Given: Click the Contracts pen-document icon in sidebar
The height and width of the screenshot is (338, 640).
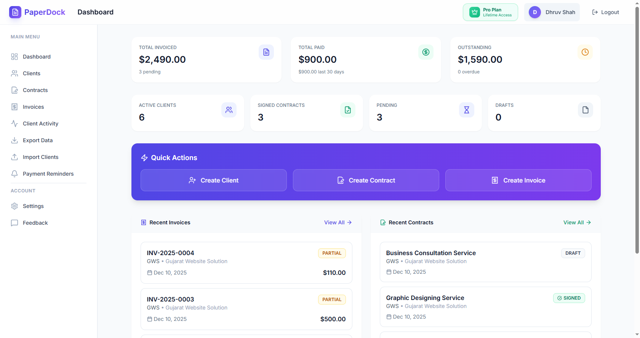Looking at the screenshot, I should (14, 90).
